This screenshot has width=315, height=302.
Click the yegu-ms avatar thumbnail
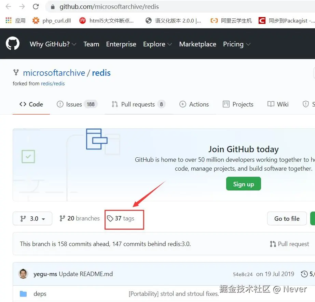[23, 274]
